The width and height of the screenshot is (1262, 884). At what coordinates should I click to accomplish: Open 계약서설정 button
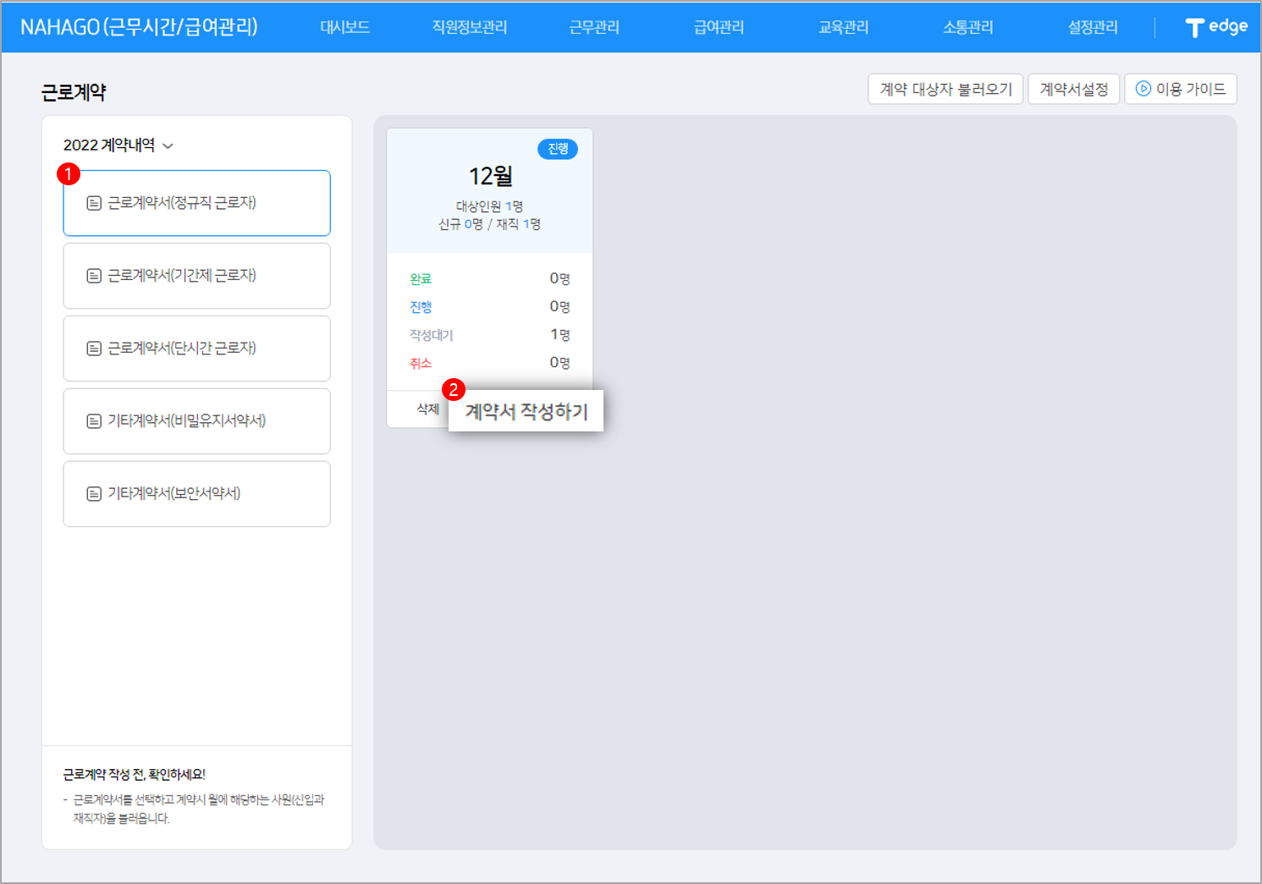pyautogui.click(x=1074, y=89)
